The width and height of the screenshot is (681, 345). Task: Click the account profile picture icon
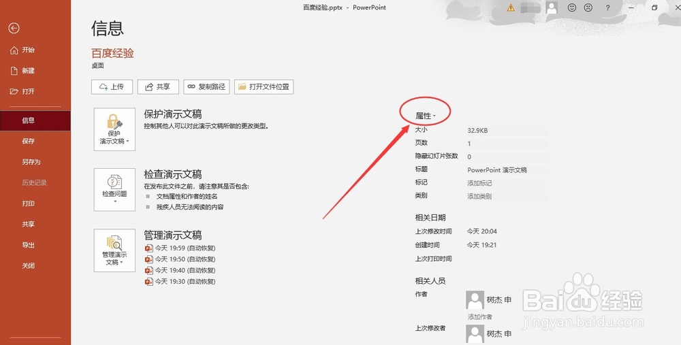552,7
